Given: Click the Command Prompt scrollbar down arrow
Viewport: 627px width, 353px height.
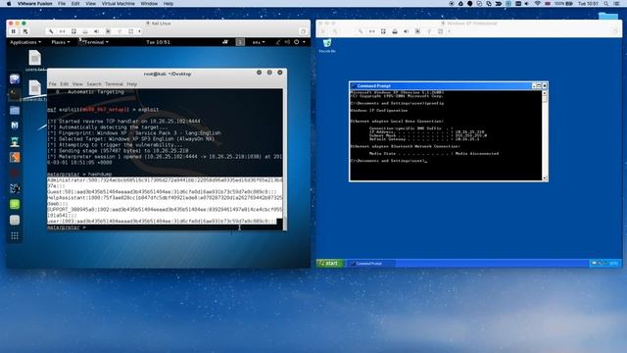Looking at the screenshot, I should click(x=545, y=178).
